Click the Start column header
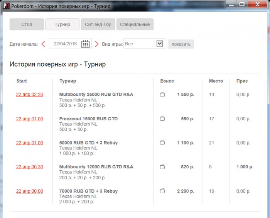 tap(22, 81)
